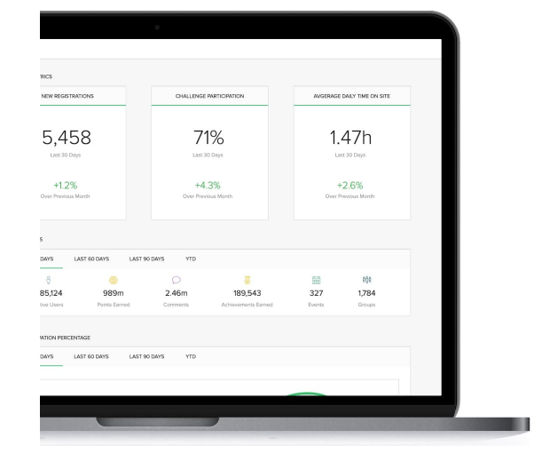Open the Challenge Participation card header

click(210, 96)
